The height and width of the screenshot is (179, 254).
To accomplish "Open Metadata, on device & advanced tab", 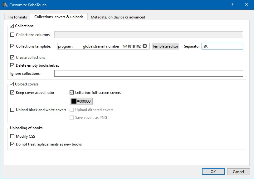I will pos(118,17).
